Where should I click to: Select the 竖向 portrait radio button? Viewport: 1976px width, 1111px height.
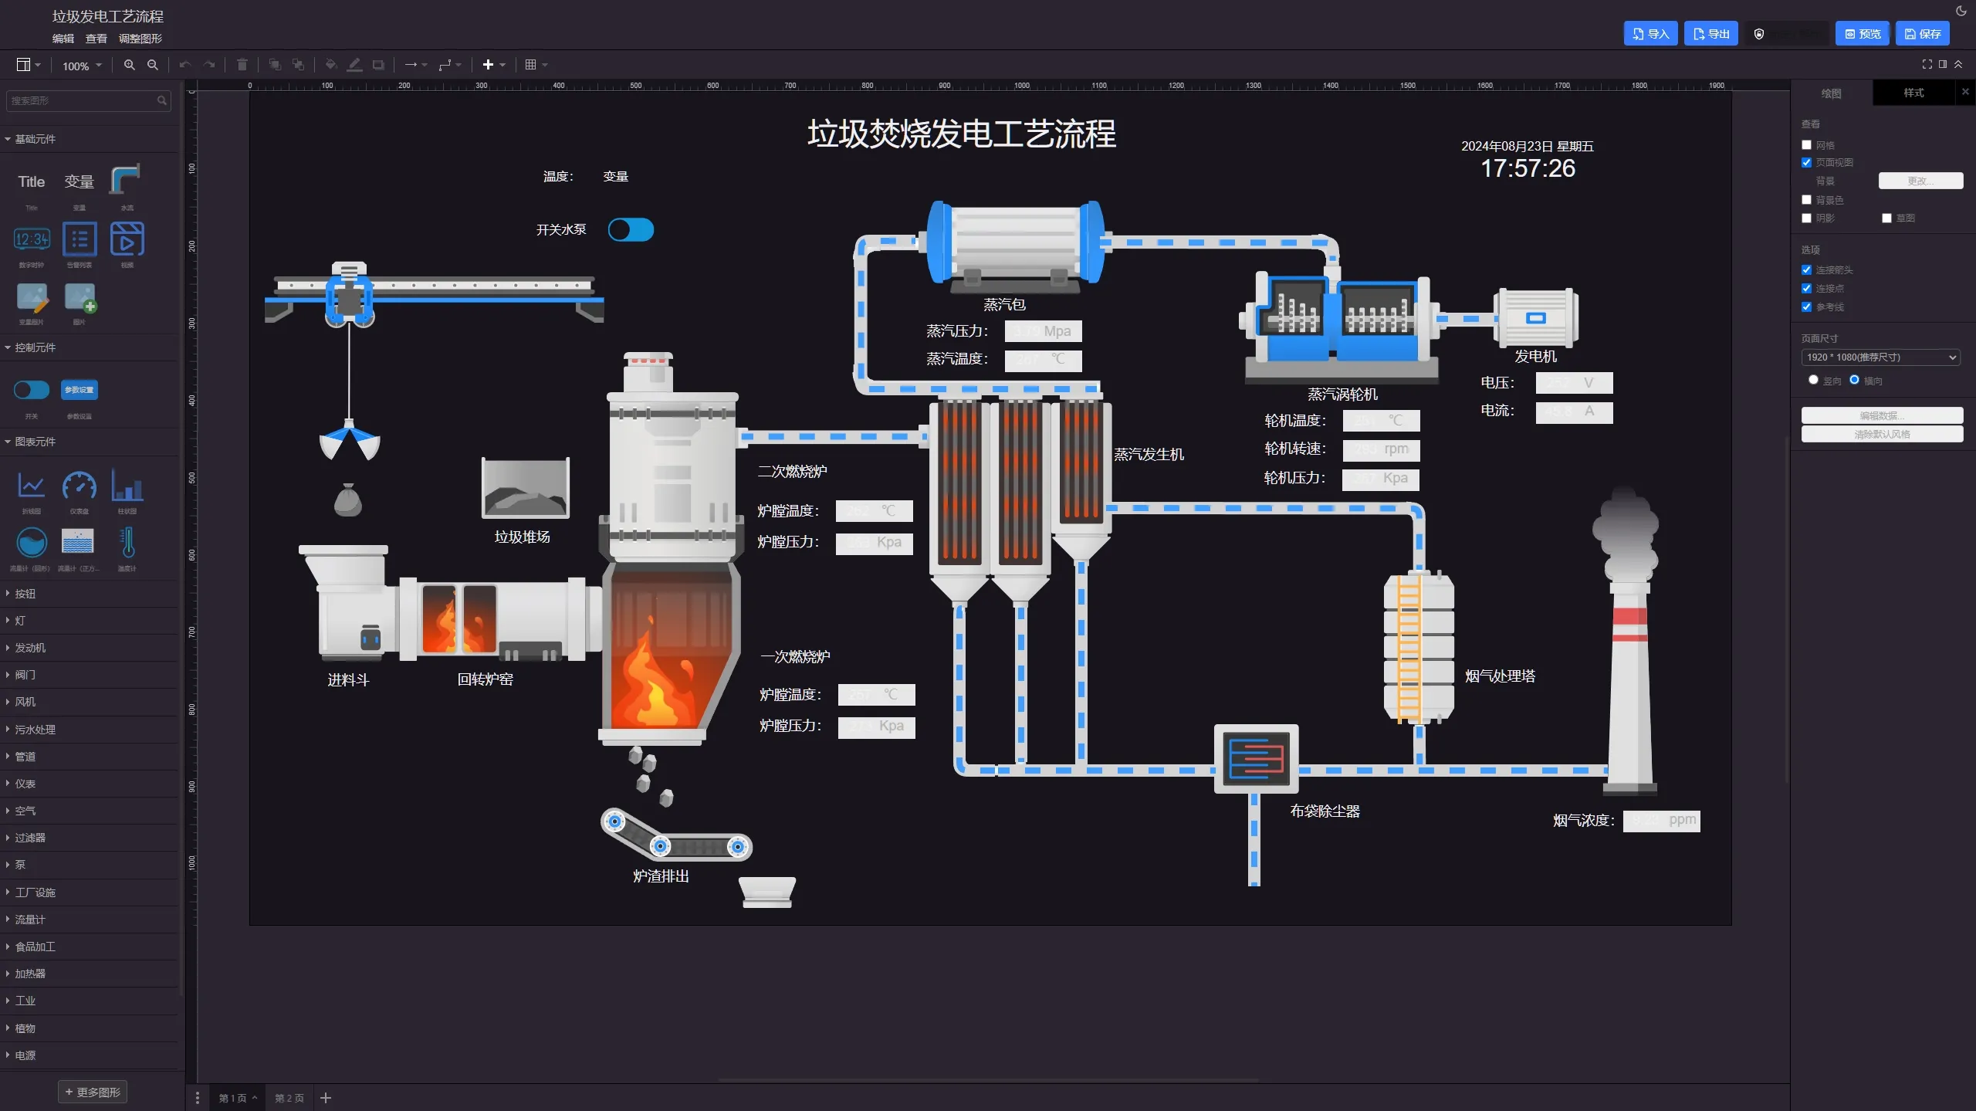click(1813, 380)
